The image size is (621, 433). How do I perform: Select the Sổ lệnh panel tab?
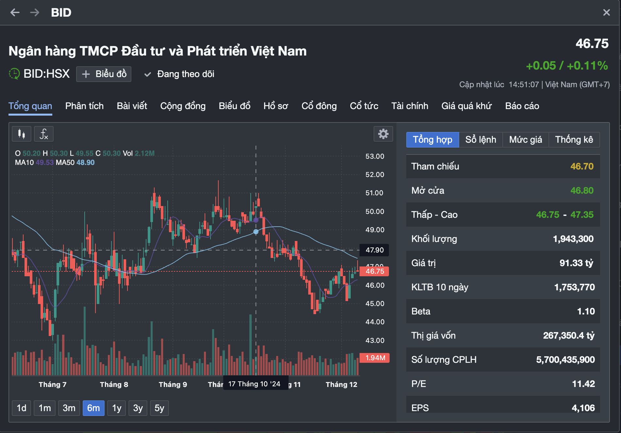tap(481, 140)
